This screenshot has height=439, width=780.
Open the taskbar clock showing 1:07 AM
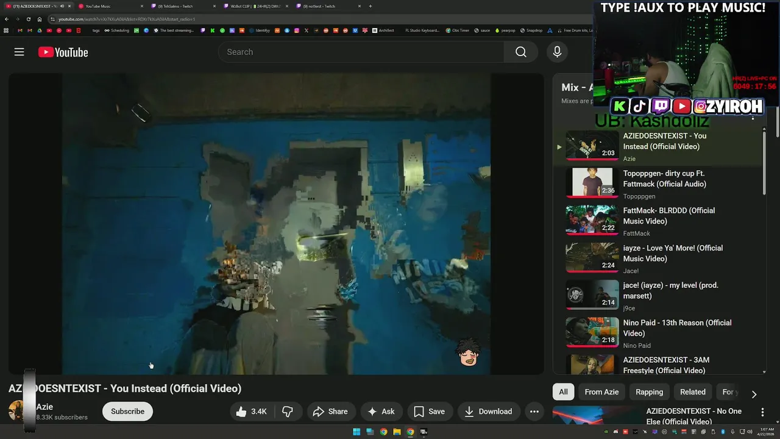(x=766, y=432)
